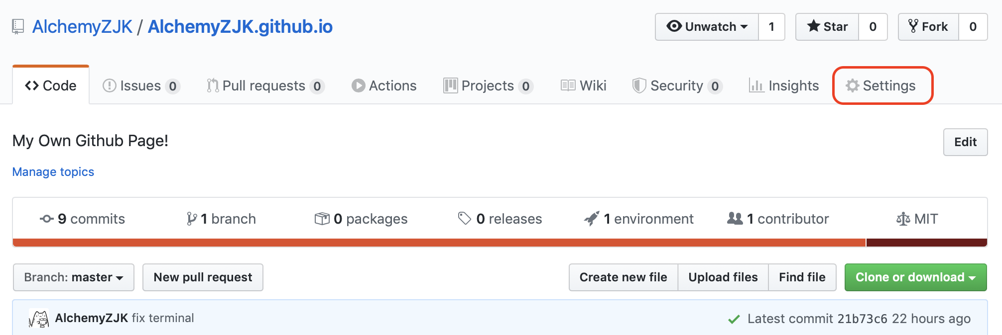Click the New pull request button

click(203, 277)
